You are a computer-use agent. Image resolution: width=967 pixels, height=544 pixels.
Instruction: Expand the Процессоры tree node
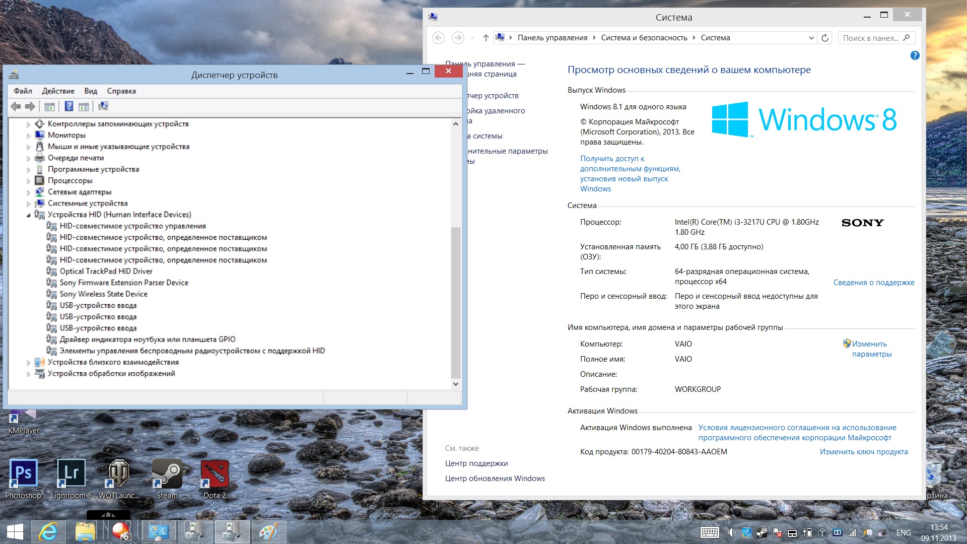[x=29, y=181]
